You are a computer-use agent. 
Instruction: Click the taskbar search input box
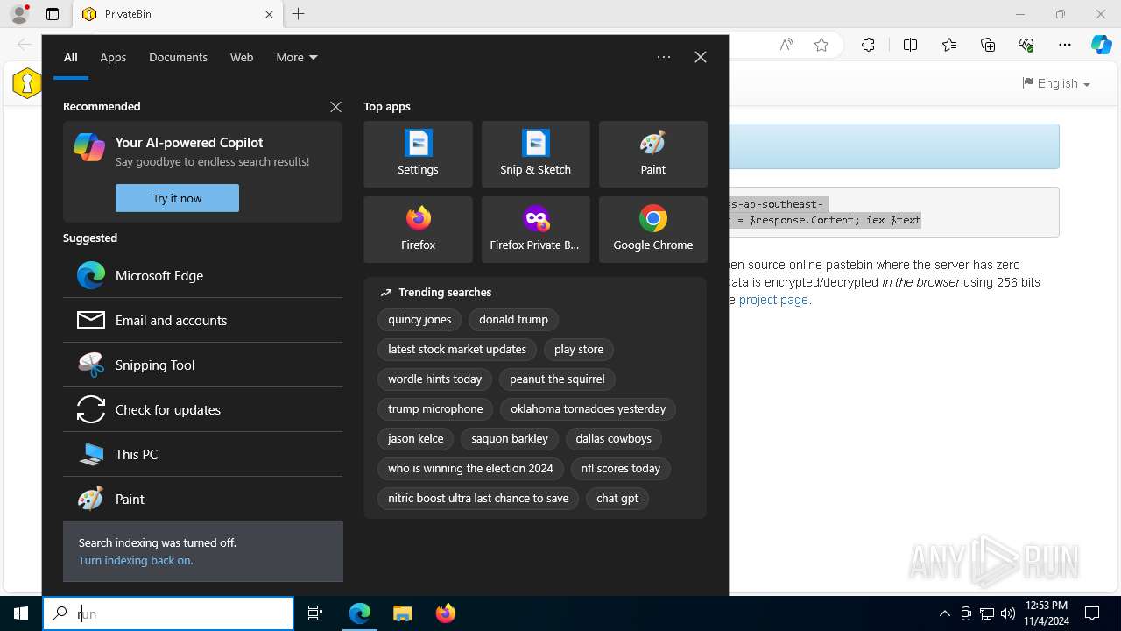[168, 613]
